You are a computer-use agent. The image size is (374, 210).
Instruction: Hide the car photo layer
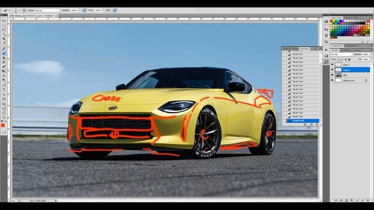tap(333, 75)
